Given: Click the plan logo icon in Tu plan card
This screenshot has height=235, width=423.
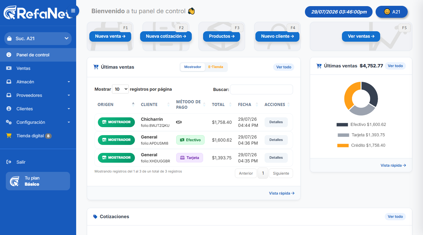Looking at the screenshot, I should pos(14,181).
